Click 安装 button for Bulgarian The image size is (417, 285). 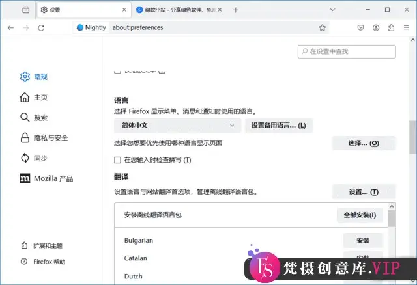click(x=363, y=240)
